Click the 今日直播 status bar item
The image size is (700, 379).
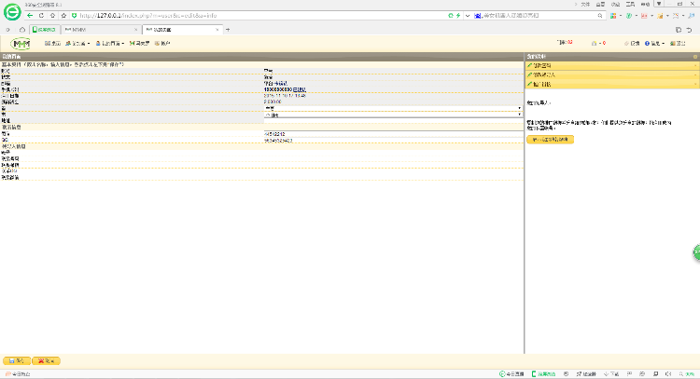(511, 374)
